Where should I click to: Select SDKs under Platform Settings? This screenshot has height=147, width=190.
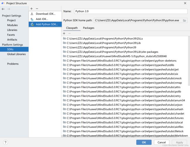[x=14, y=49]
